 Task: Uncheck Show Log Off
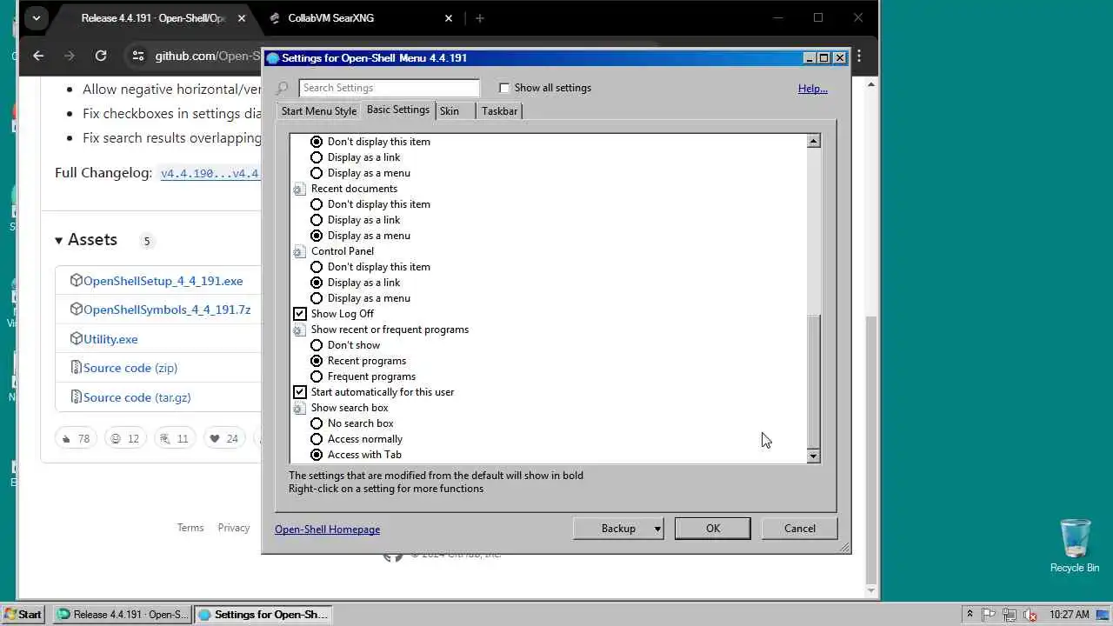click(x=300, y=314)
